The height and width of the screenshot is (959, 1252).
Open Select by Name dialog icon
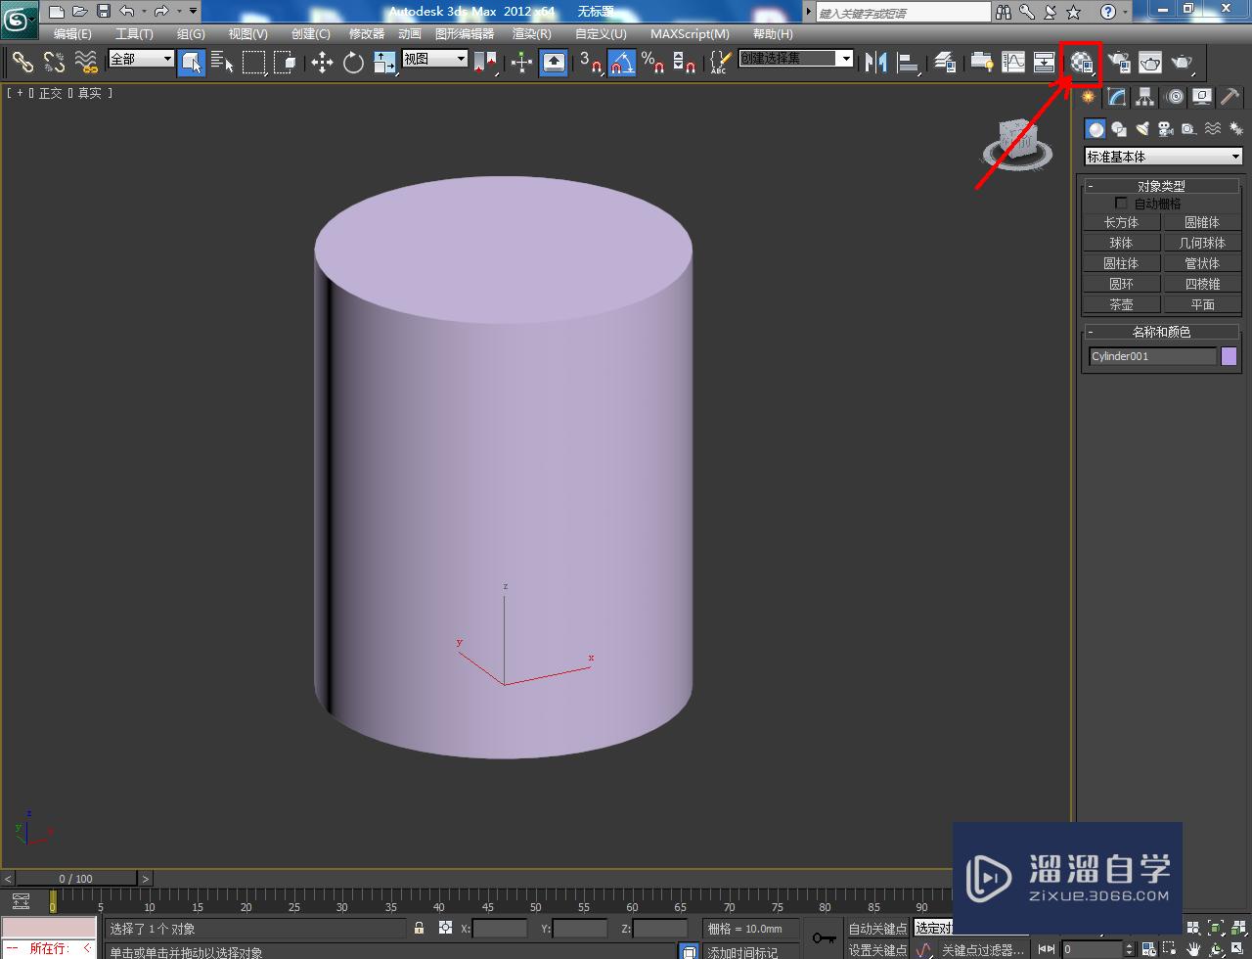[x=223, y=63]
